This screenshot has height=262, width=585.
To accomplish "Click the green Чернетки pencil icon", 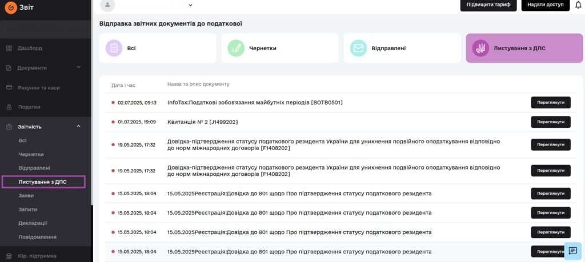I will point(236,48).
